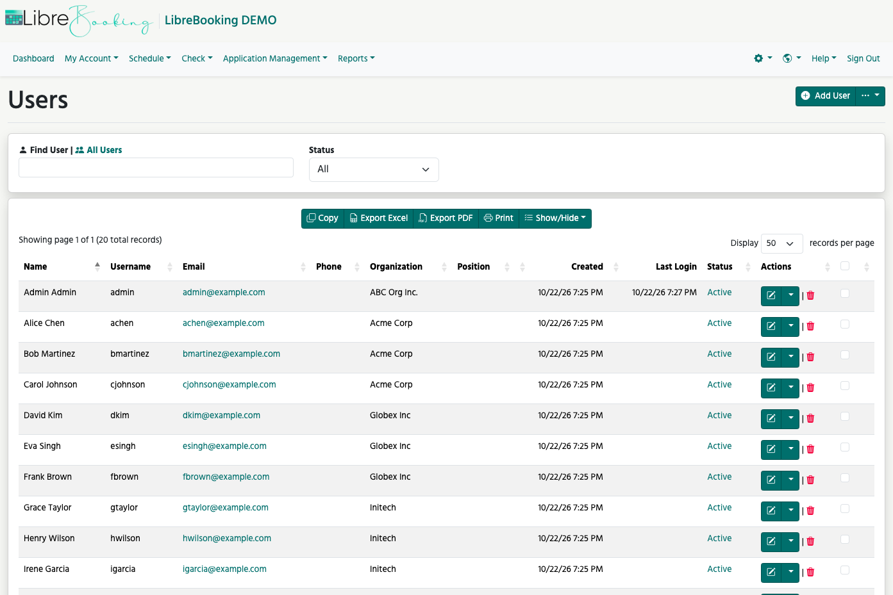Click the trash icon for Irene Garcia
The image size is (893, 595).
(810, 572)
